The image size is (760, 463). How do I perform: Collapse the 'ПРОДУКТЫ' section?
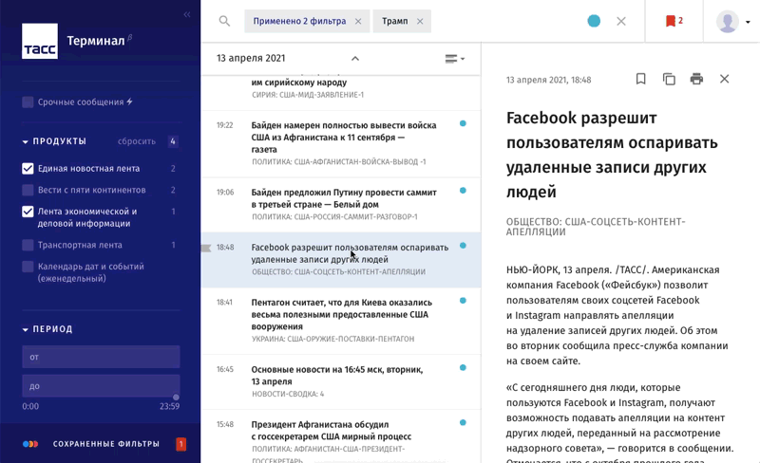coord(26,142)
